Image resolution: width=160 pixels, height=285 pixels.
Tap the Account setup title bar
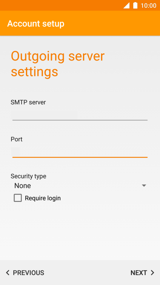coord(80,23)
